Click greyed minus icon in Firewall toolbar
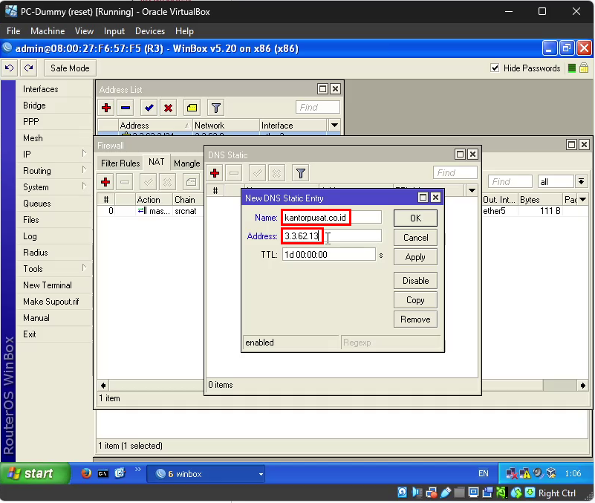The height and width of the screenshot is (503, 595). (125, 182)
